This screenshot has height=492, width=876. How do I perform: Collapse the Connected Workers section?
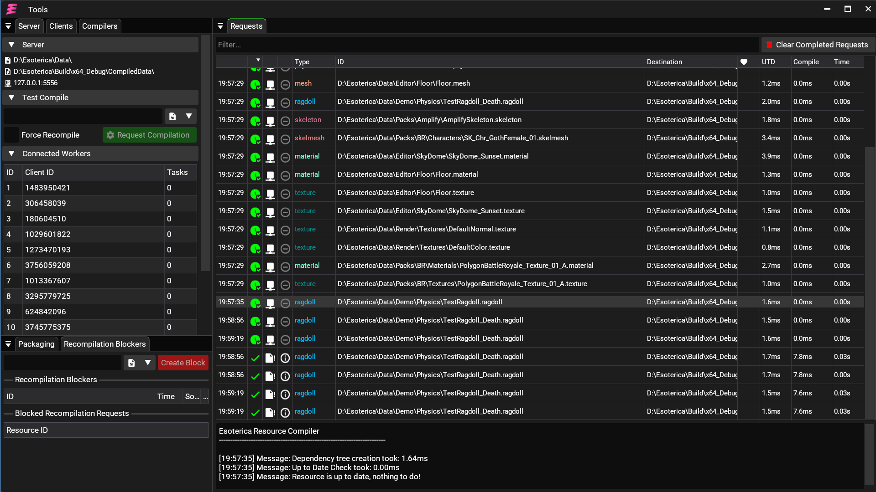(100, 154)
